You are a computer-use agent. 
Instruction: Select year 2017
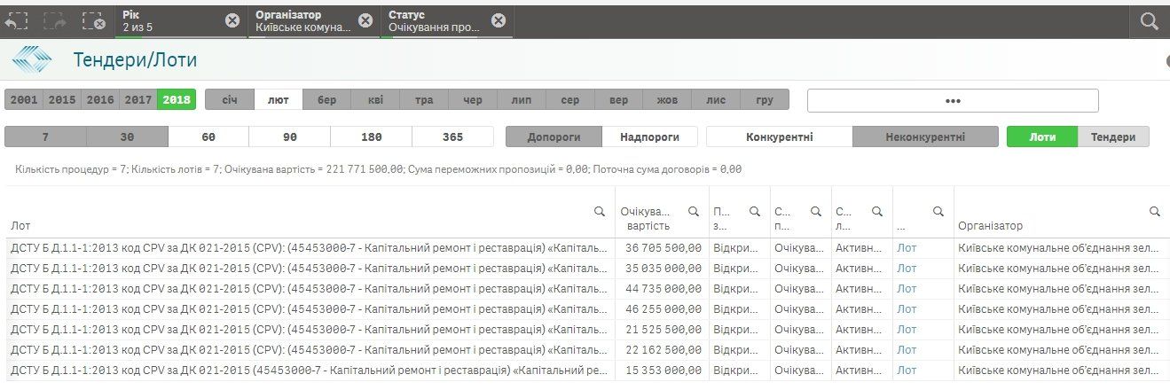point(138,100)
